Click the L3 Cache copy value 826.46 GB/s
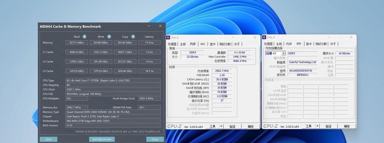Image resolution: width=384 pixels, height=143 pixels. coord(125,71)
